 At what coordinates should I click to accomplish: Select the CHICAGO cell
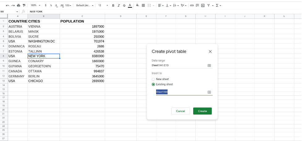pyautogui.click(x=44, y=81)
